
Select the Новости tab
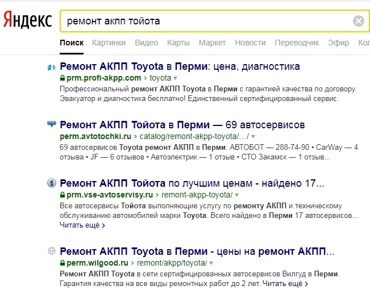[250, 43]
